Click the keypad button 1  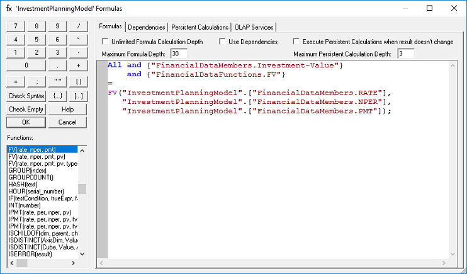pos(16,52)
